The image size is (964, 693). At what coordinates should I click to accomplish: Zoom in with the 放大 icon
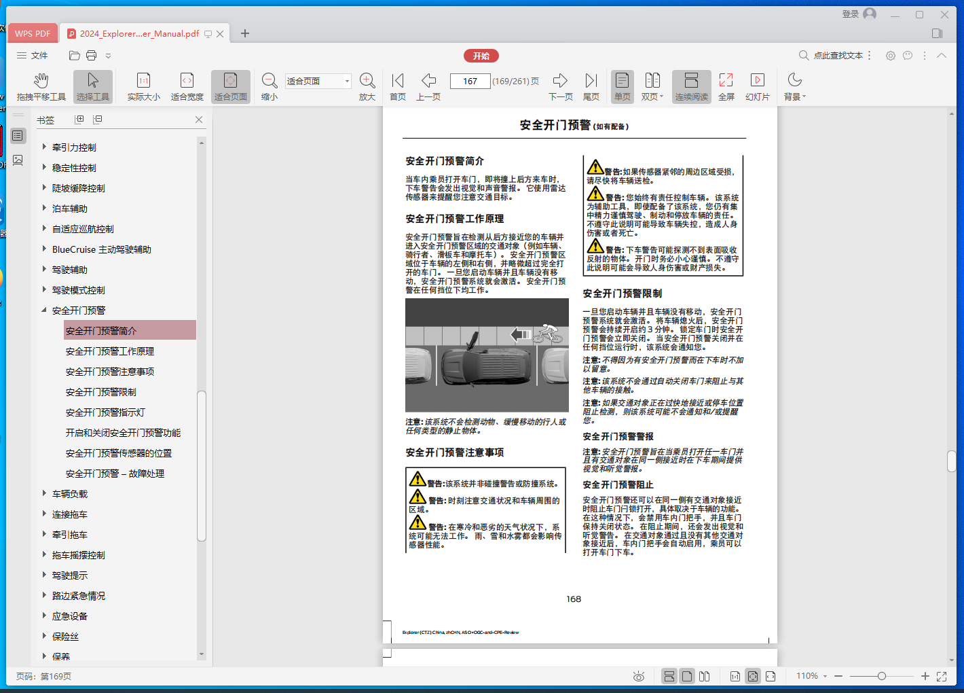tap(367, 86)
